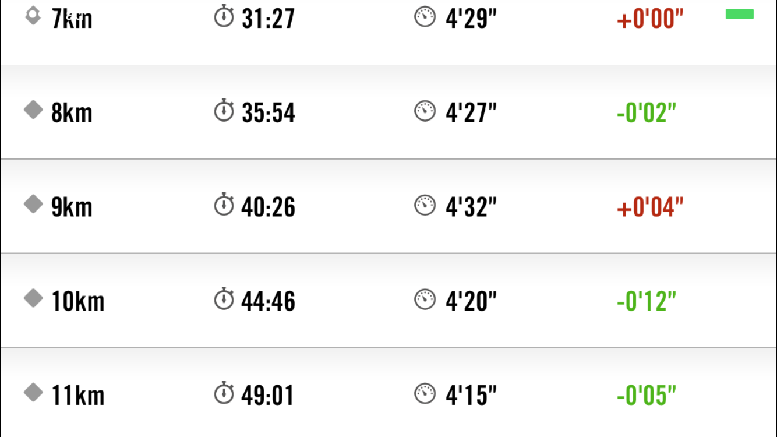Tap the diamond marker beside 9km
Screen dimensions: 777x437
tap(33, 204)
